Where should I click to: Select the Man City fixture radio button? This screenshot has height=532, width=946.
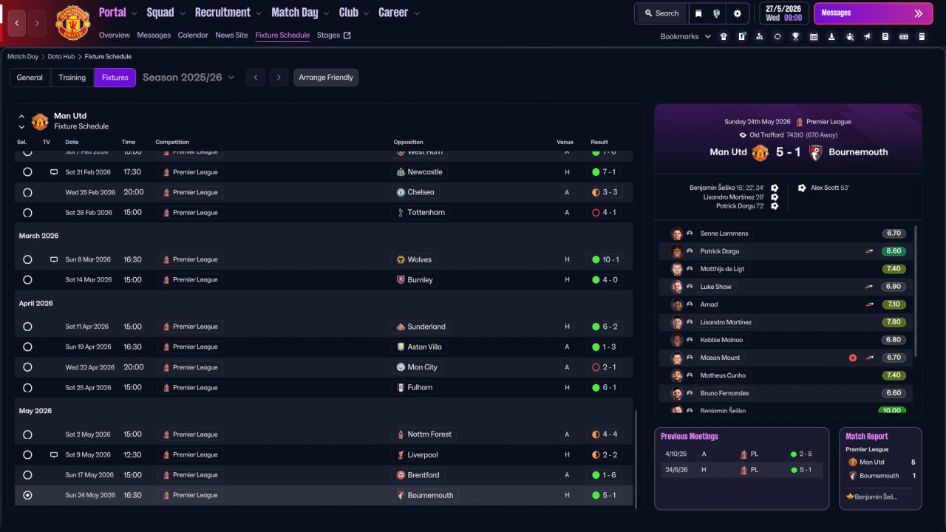click(27, 367)
